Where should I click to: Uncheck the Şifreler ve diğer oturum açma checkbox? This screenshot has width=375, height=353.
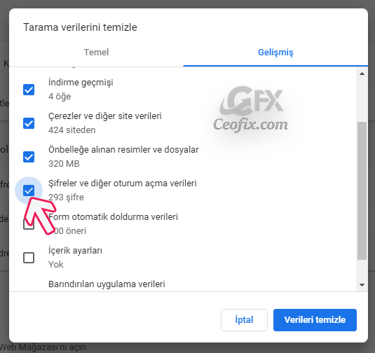[29, 191]
